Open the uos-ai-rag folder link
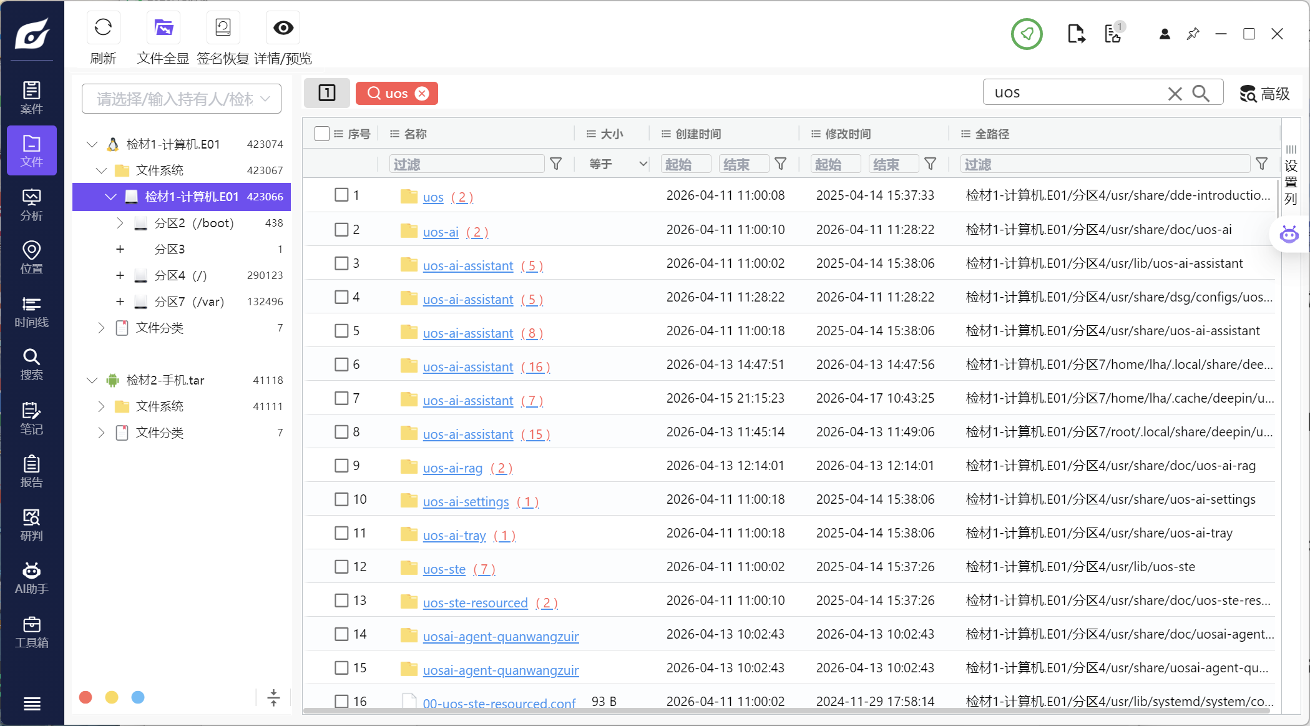Image resolution: width=1310 pixels, height=726 pixels. pos(452,468)
